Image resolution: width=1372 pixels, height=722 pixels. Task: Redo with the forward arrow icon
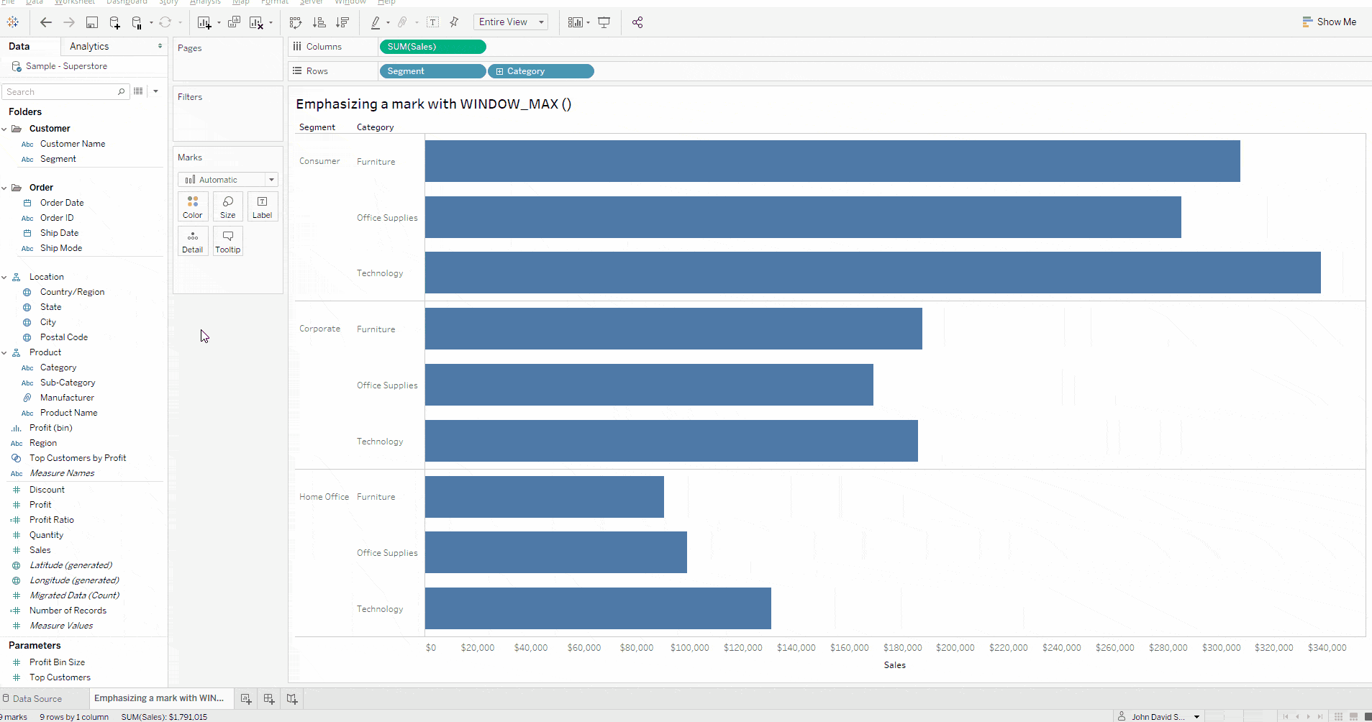[x=69, y=22]
